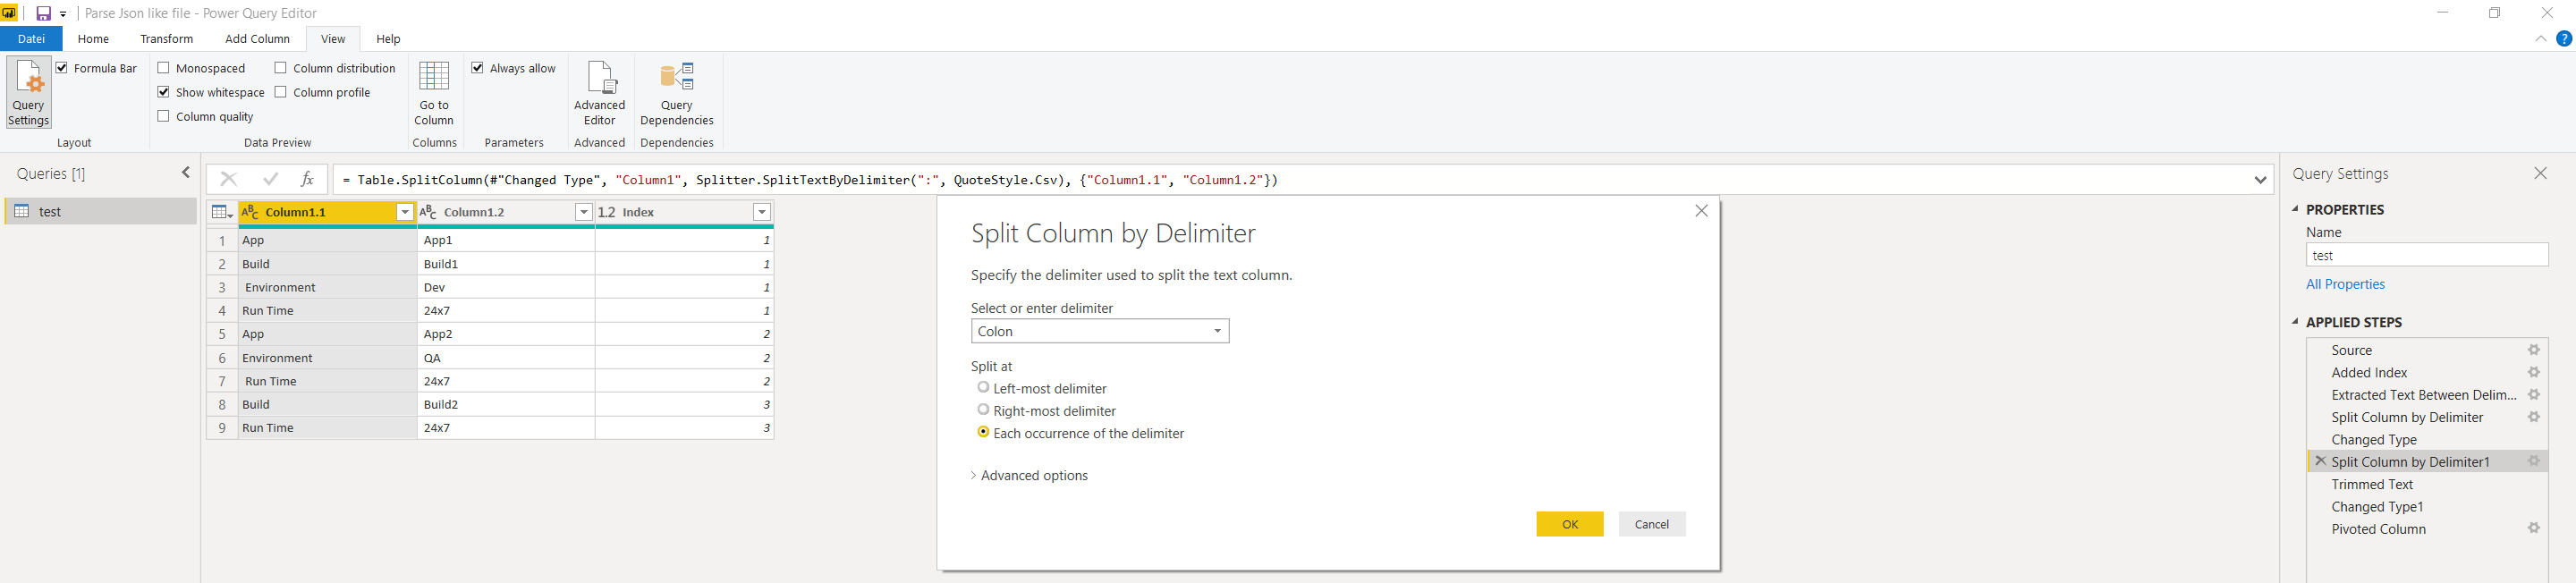This screenshot has height=583, width=2576.
Task: Collapse the ribbon with the caret icon
Action: click(2540, 39)
